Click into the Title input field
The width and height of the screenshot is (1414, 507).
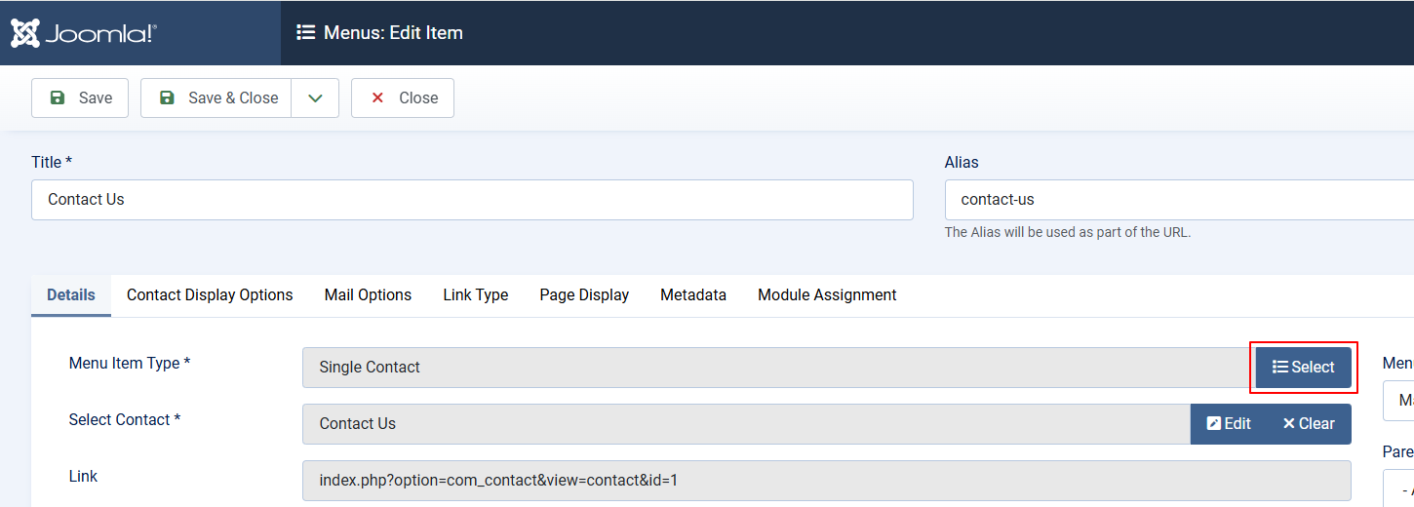pyautogui.click(x=472, y=200)
